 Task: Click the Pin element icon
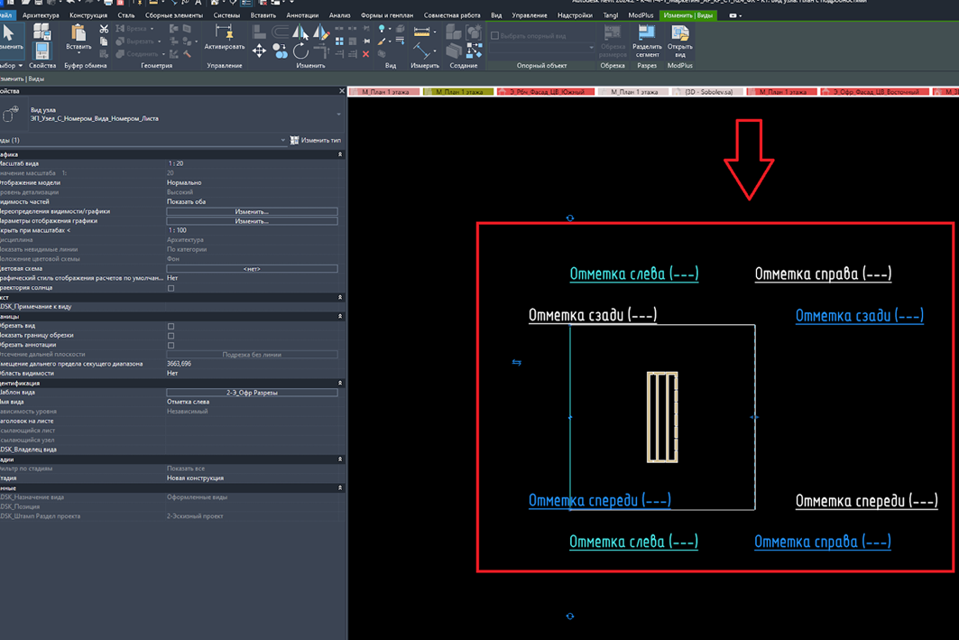point(366,41)
